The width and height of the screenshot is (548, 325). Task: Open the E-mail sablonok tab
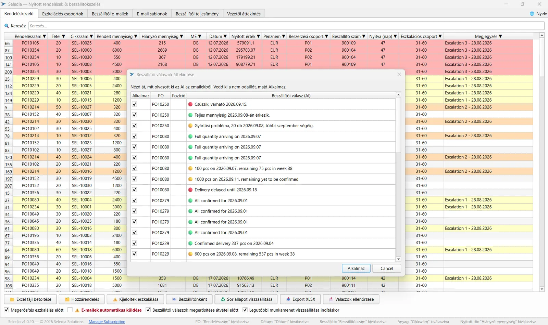click(152, 14)
